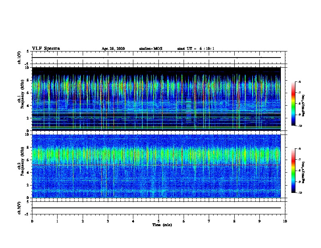Click time axis tick label '9'
The image size is (321, 248).
click(x=259, y=221)
